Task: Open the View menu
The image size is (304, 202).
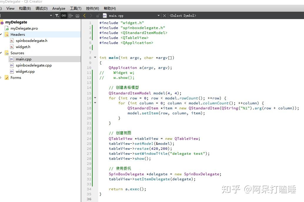Action: (10, 8)
